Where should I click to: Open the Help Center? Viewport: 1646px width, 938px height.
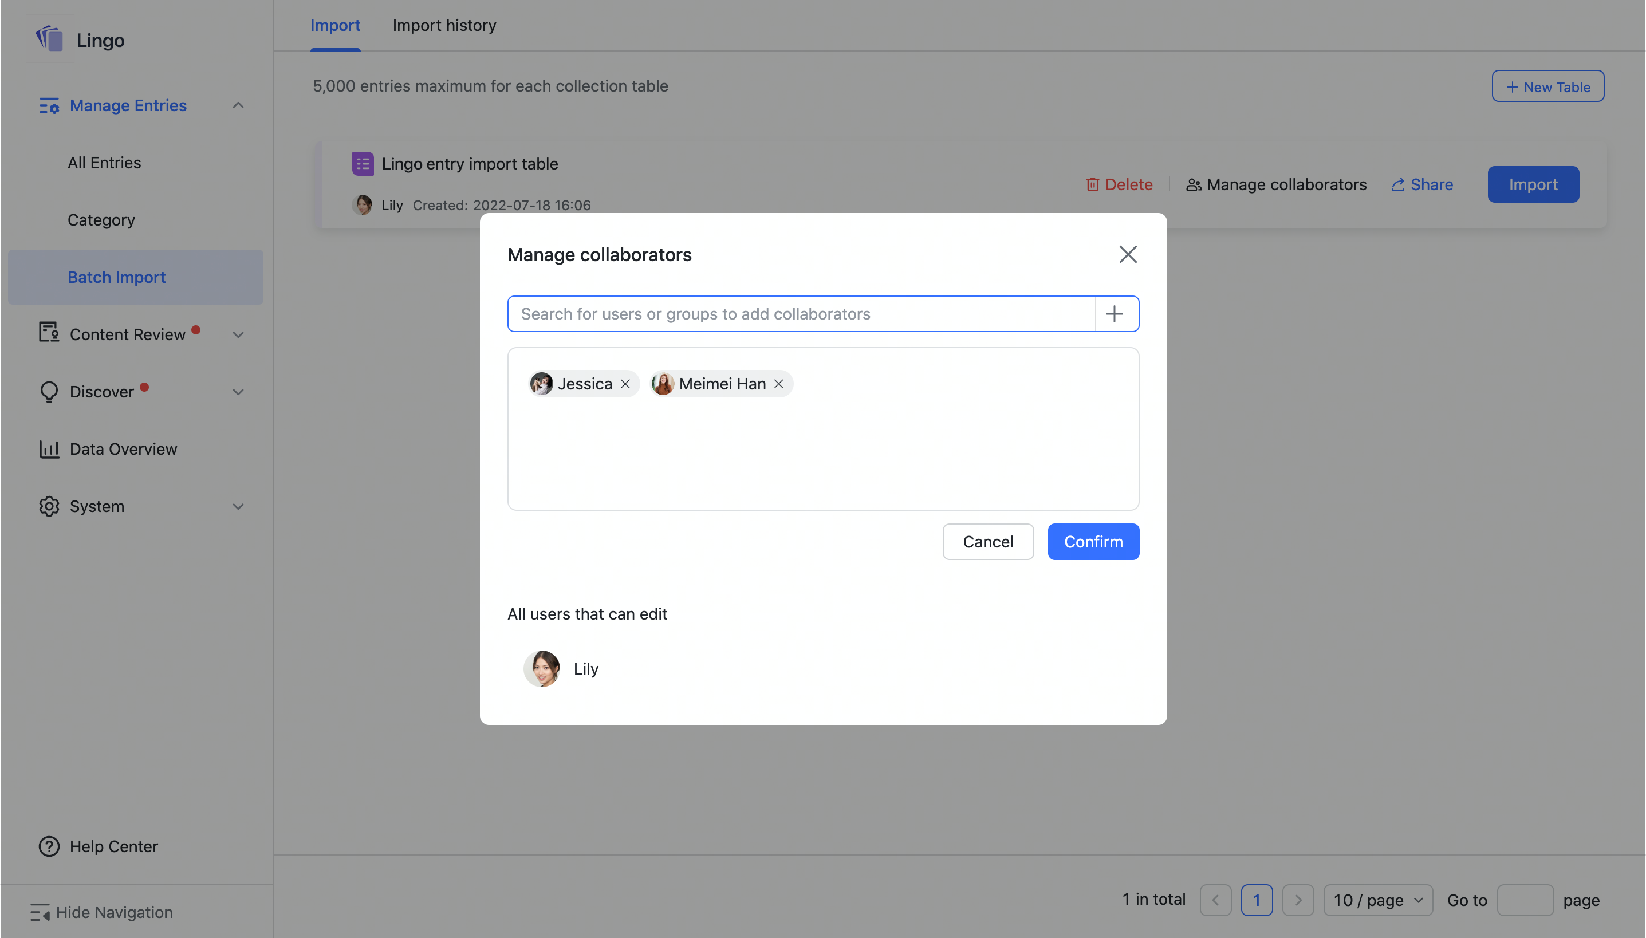click(x=113, y=846)
